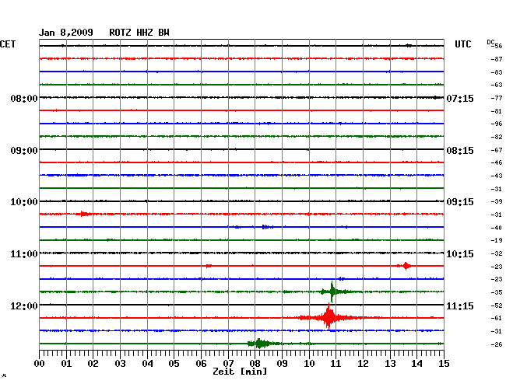Click the "08:15" UTC time label
Screen dimensions: 506x384
460,151
